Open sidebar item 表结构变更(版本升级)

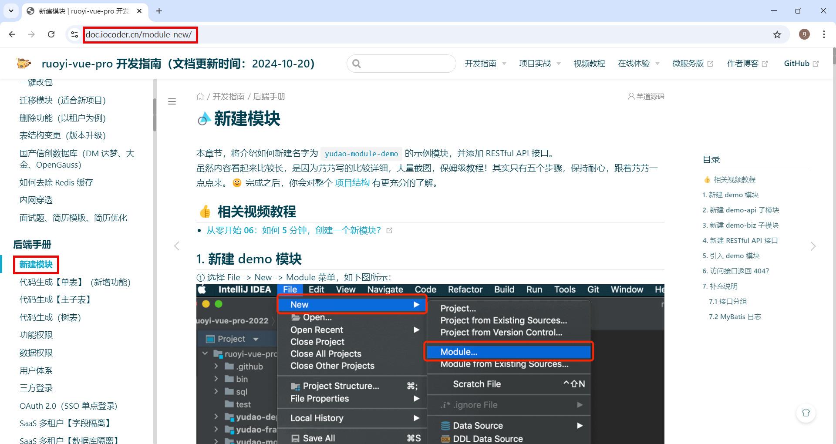(x=63, y=135)
